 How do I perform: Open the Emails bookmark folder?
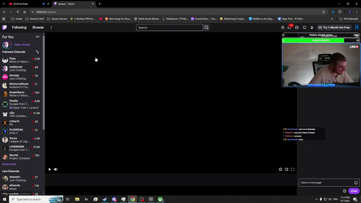click(17, 19)
